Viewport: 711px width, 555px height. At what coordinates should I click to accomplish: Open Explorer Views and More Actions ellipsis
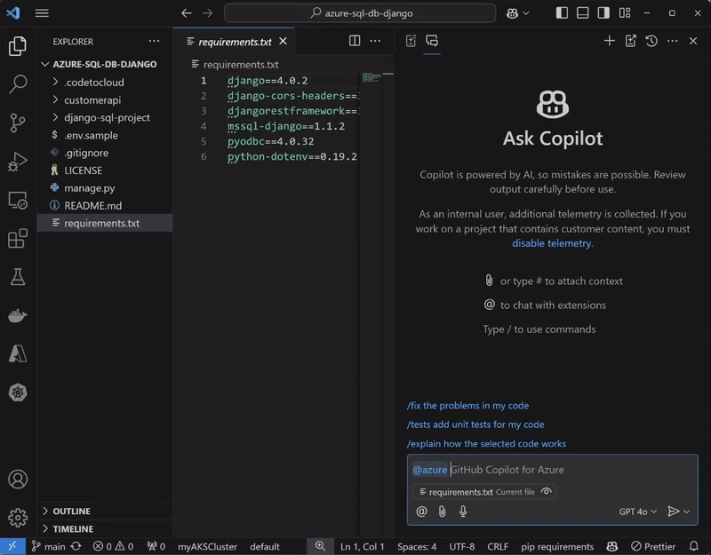click(x=154, y=41)
